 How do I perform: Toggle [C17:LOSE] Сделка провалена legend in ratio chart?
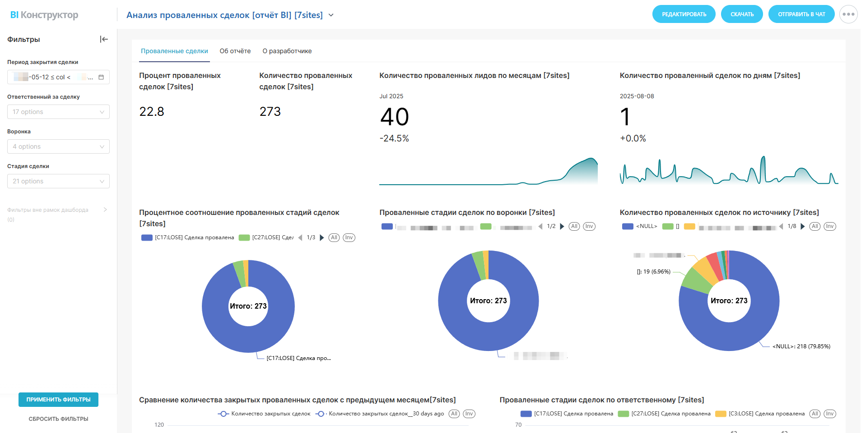coord(188,237)
